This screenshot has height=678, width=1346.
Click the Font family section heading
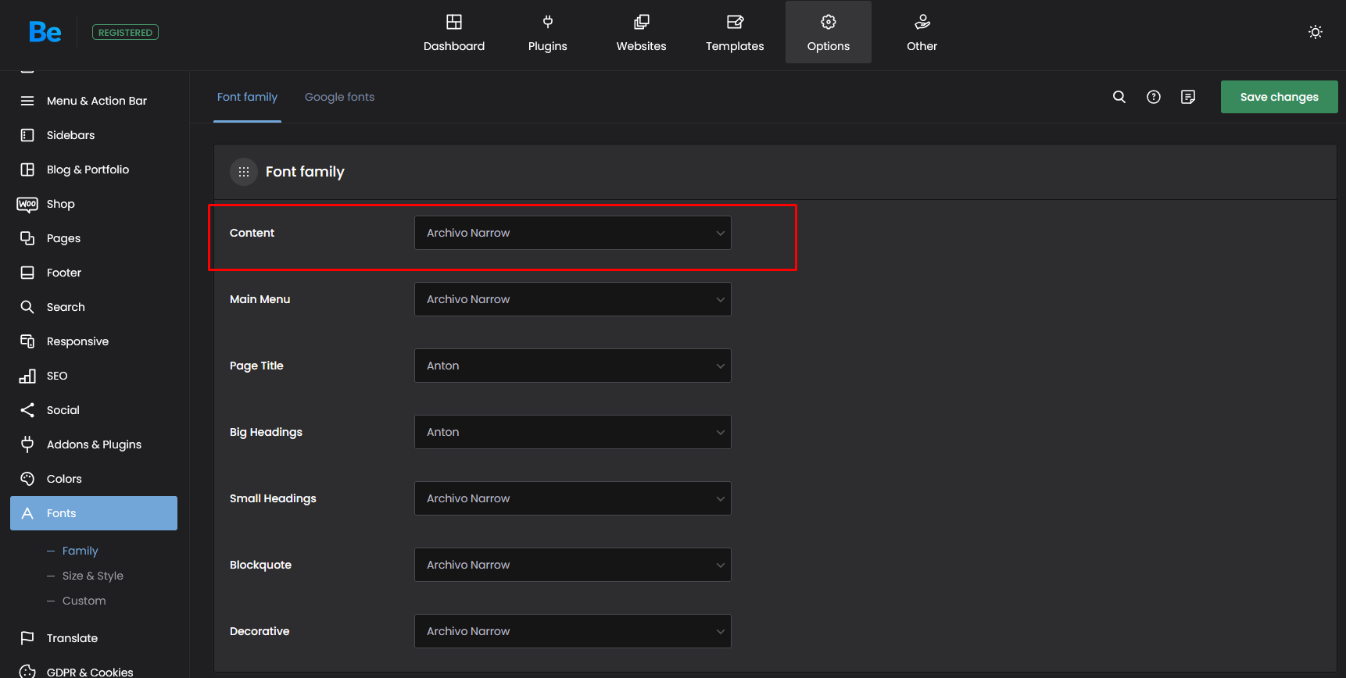(305, 172)
